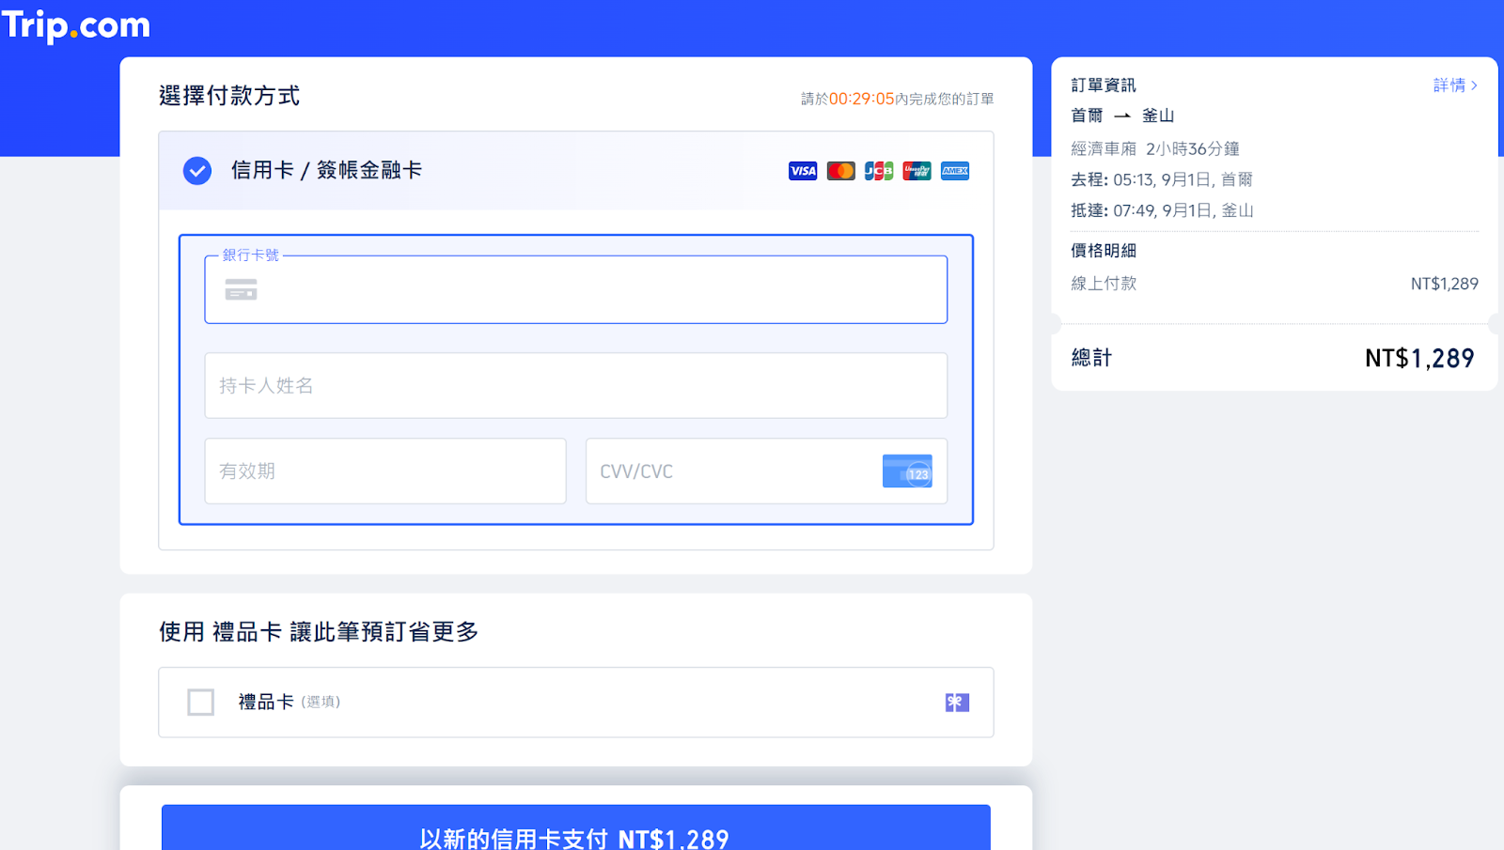
Task: Click the CVV hint card icon
Action: click(907, 471)
